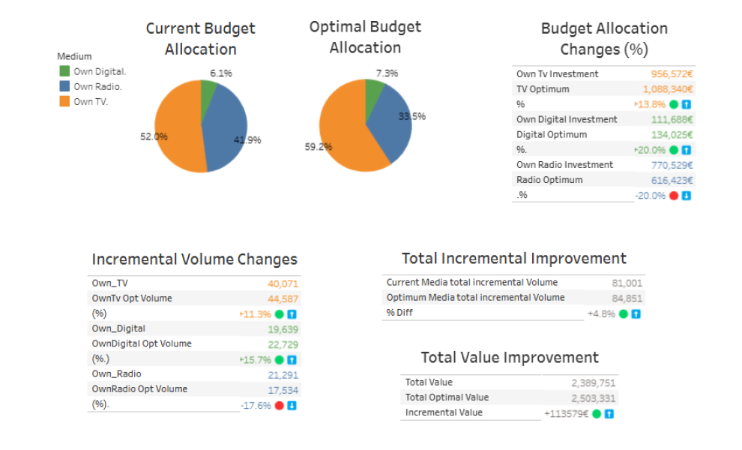Click the blue up arrow beside +11.3%
The image size is (742, 450).
(292, 314)
